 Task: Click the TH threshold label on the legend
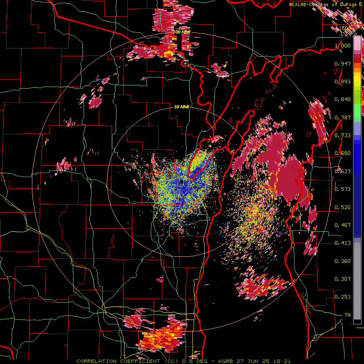(x=347, y=315)
